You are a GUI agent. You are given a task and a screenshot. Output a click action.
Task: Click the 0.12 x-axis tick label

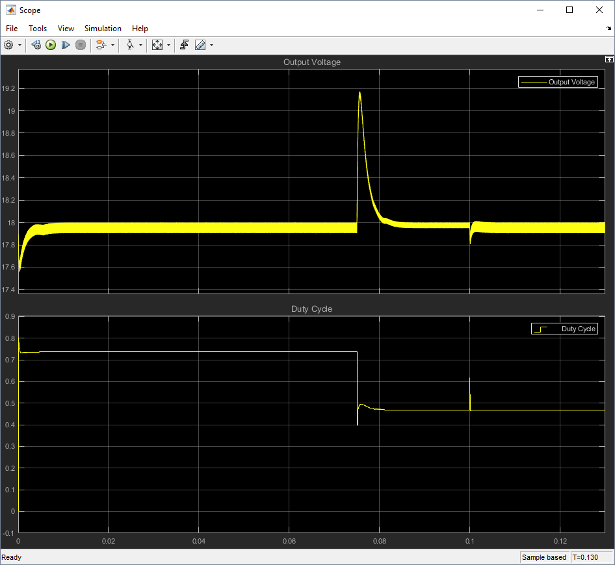[x=560, y=541]
